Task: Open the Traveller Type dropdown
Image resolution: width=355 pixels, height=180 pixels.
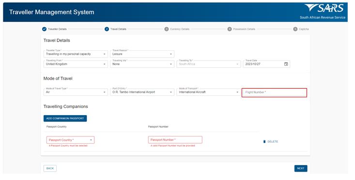Action: pyautogui.click(x=76, y=54)
